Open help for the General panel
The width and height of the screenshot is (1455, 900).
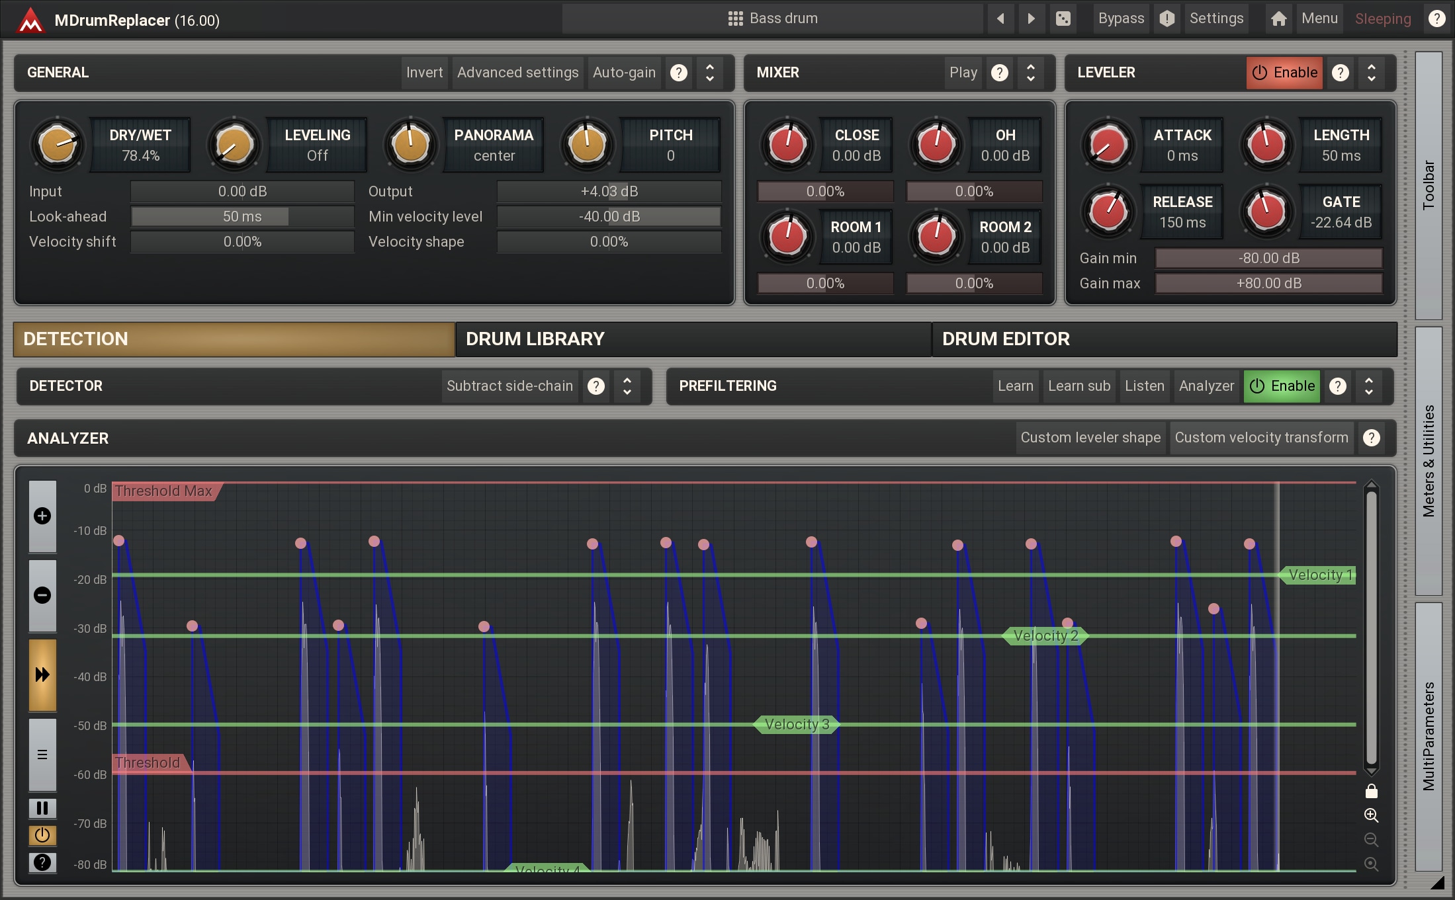(x=679, y=73)
